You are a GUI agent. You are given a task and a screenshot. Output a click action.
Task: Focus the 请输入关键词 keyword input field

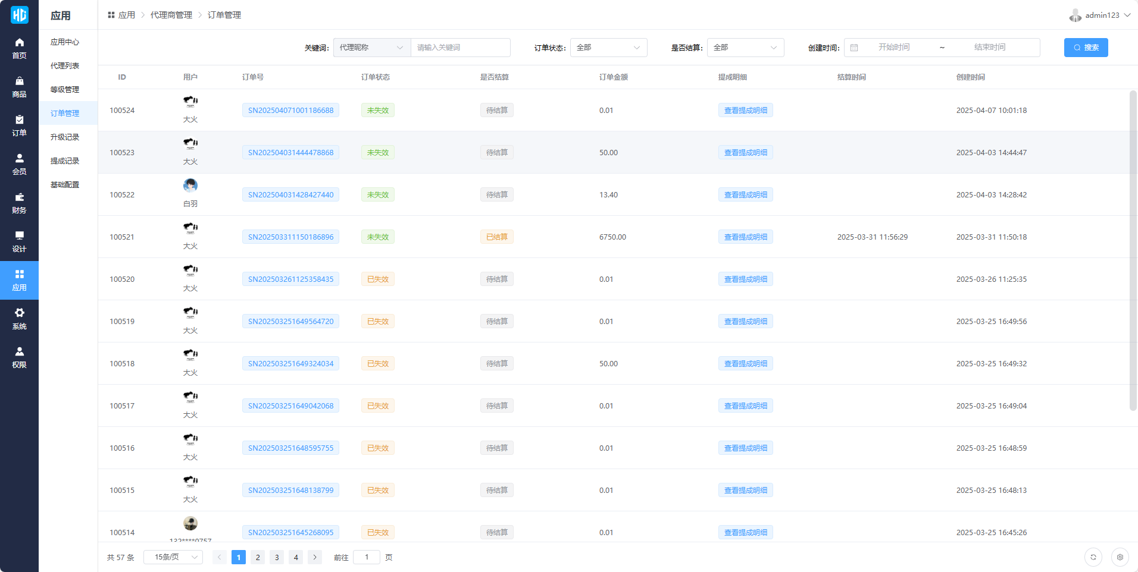tap(460, 48)
